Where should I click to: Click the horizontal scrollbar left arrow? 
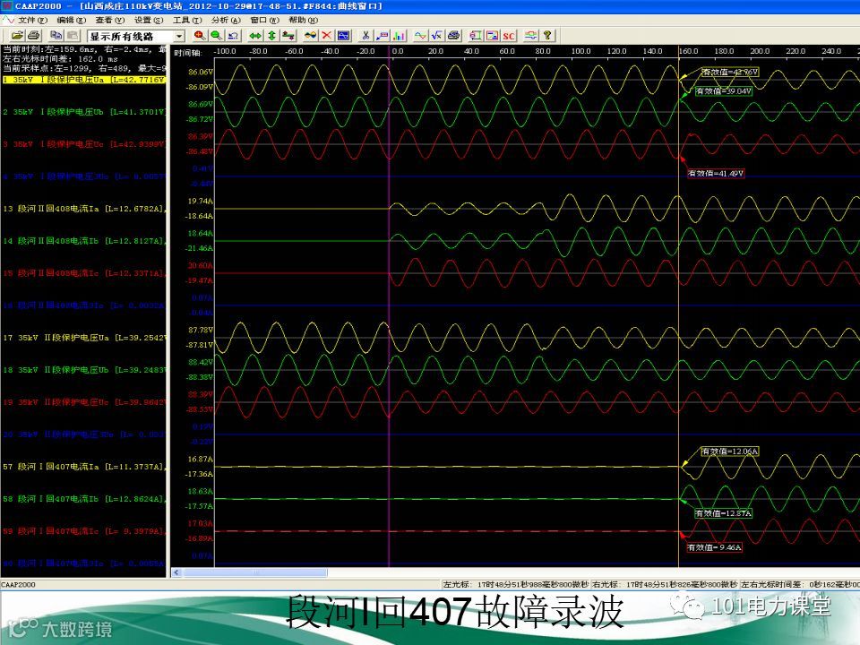[176, 572]
